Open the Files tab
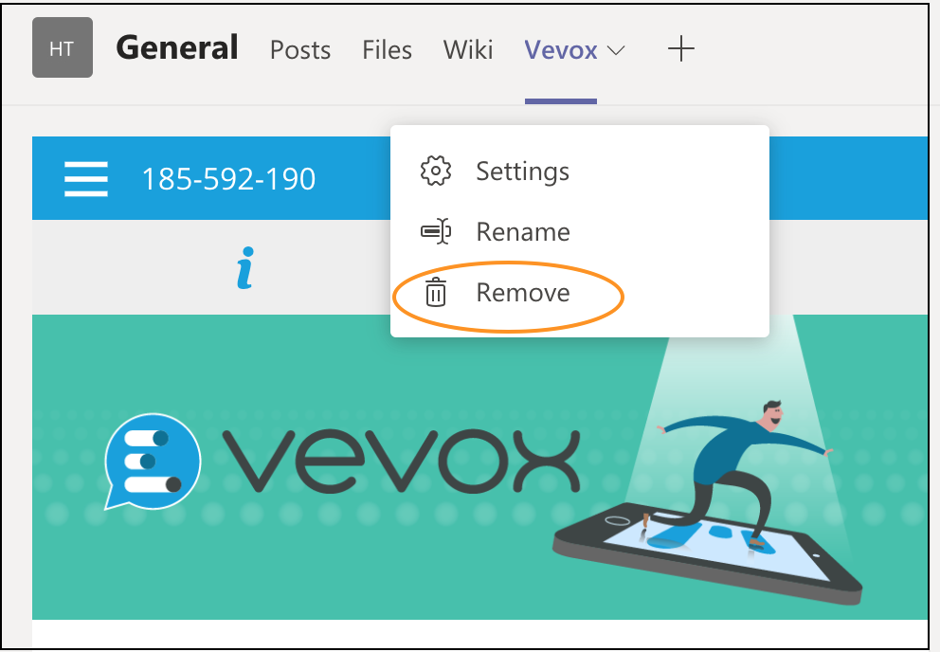The height and width of the screenshot is (652, 940). (x=387, y=50)
